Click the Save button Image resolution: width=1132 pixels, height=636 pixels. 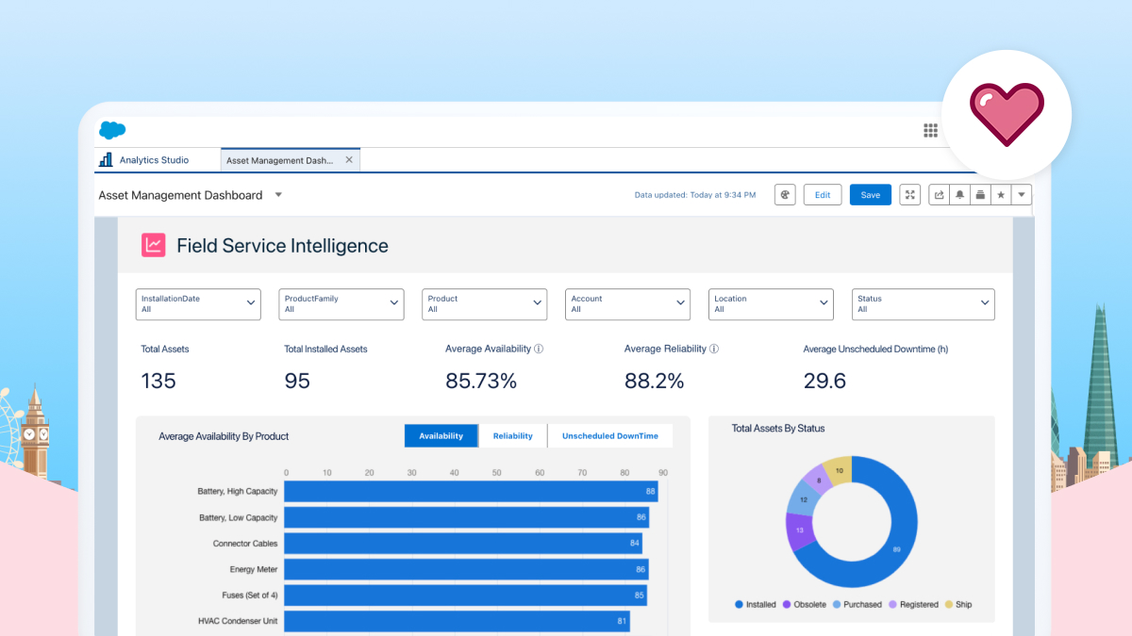pyautogui.click(x=870, y=194)
